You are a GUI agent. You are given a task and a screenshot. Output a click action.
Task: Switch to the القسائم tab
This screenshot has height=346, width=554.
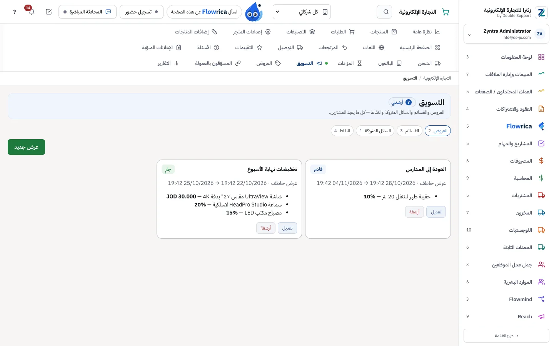coord(409,131)
